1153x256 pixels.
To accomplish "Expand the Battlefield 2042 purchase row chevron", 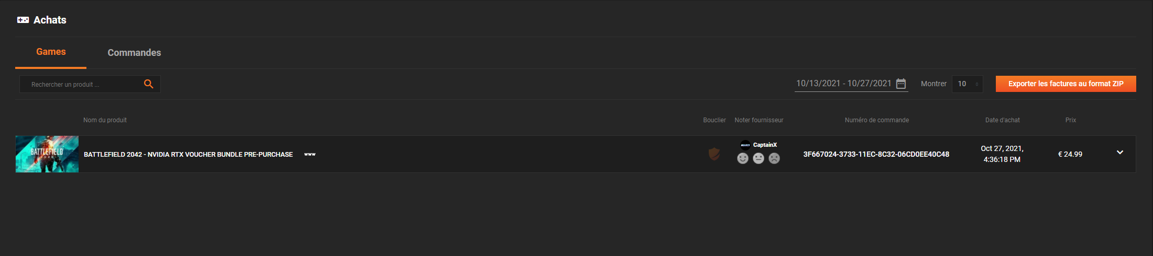I will point(1120,153).
